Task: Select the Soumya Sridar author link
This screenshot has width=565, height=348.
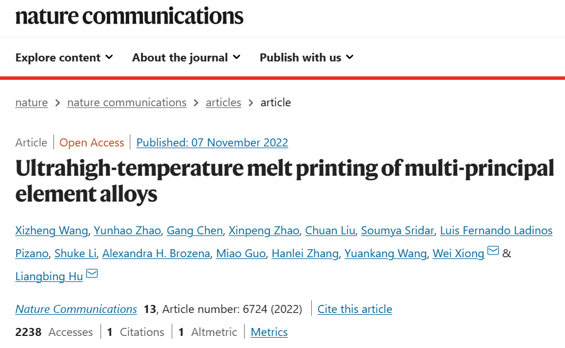Action: click(397, 230)
